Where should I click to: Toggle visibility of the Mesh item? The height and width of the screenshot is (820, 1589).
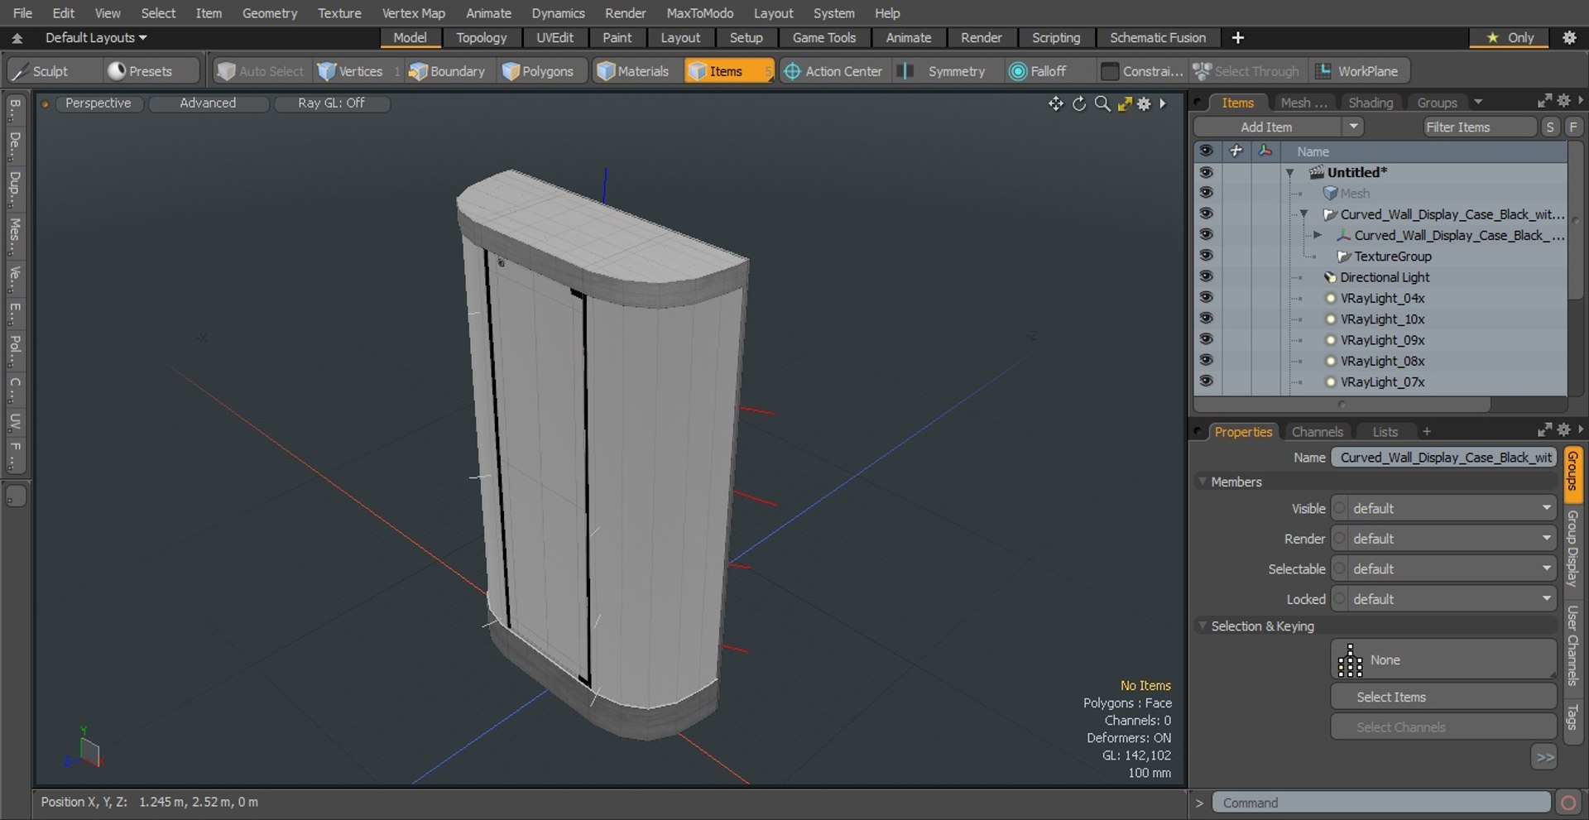(x=1206, y=194)
